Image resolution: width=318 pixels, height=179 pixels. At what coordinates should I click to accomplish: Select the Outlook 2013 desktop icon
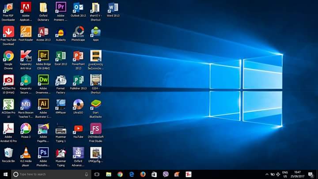(x=78, y=10)
